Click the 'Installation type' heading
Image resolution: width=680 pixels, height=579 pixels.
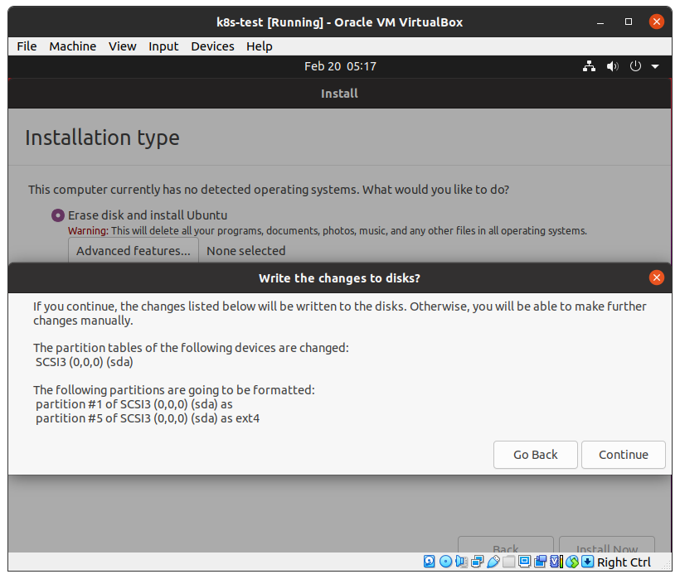coord(102,138)
